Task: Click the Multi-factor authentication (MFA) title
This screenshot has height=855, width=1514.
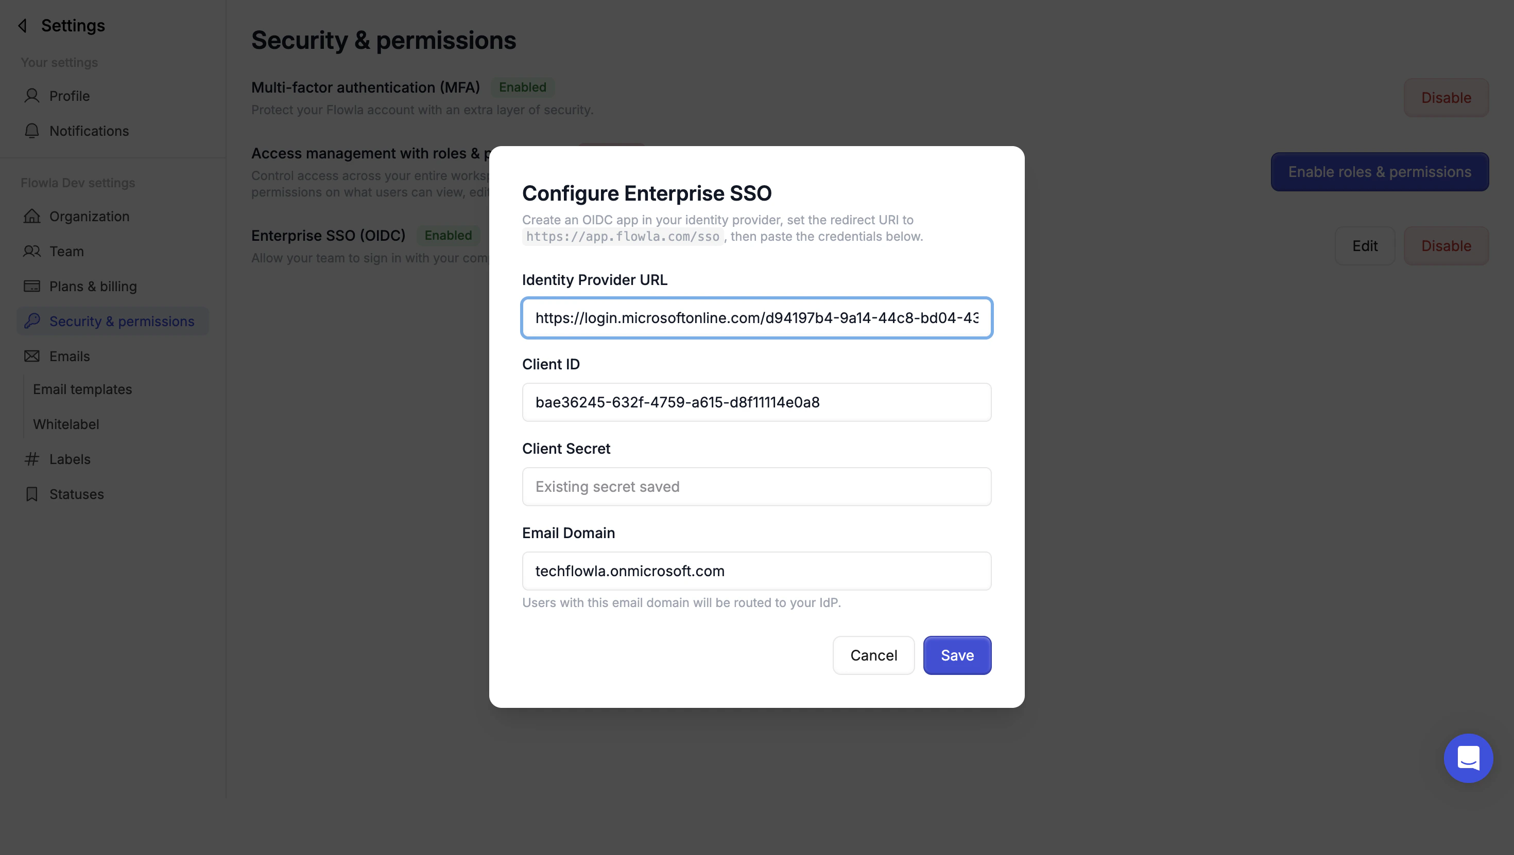Action: click(x=366, y=87)
